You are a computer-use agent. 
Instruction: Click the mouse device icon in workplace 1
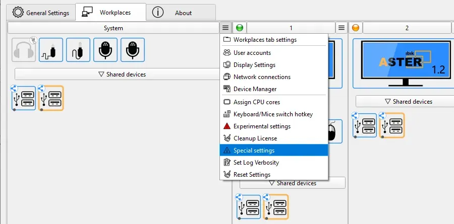pyautogui.click(x=335, y=131)
